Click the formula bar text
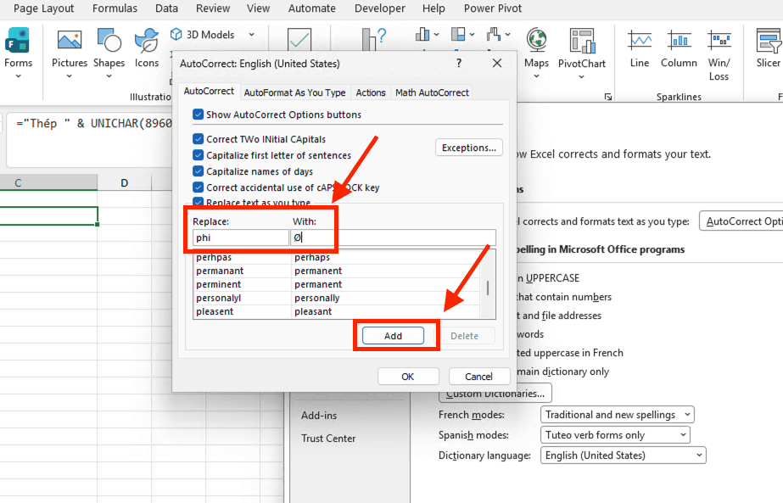The width and height of the screenshot is (783, 503). pyautogui.click(x=94, y=123)
